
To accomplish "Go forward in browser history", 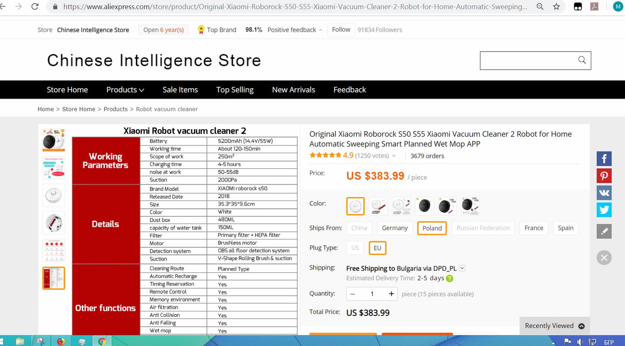I will pyautogui.click(x=19, y=6).
